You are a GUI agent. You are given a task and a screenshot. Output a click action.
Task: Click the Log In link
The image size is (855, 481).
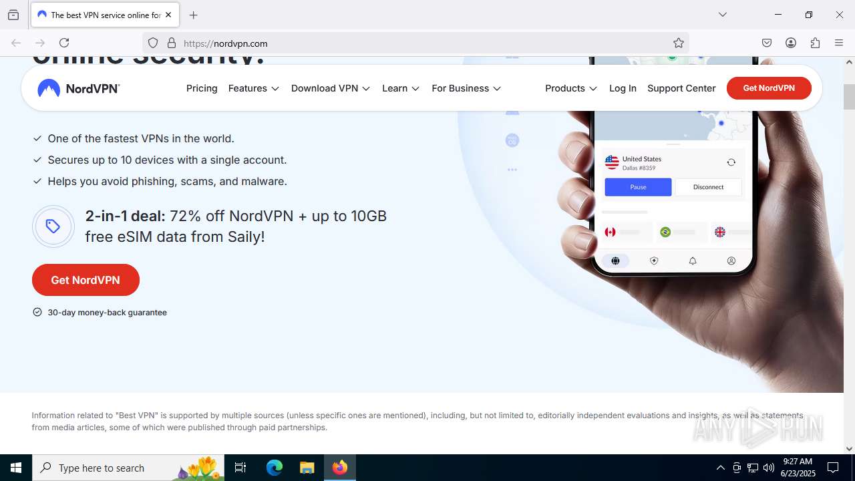(x=623, y=88)
